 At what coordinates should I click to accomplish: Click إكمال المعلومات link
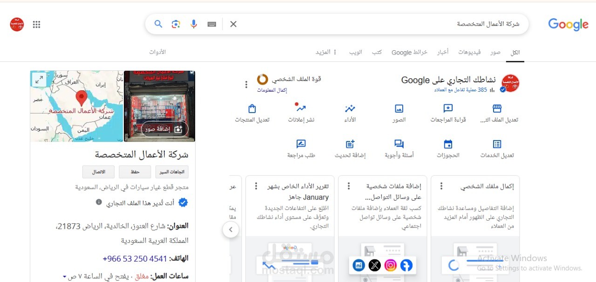[272, 90]
